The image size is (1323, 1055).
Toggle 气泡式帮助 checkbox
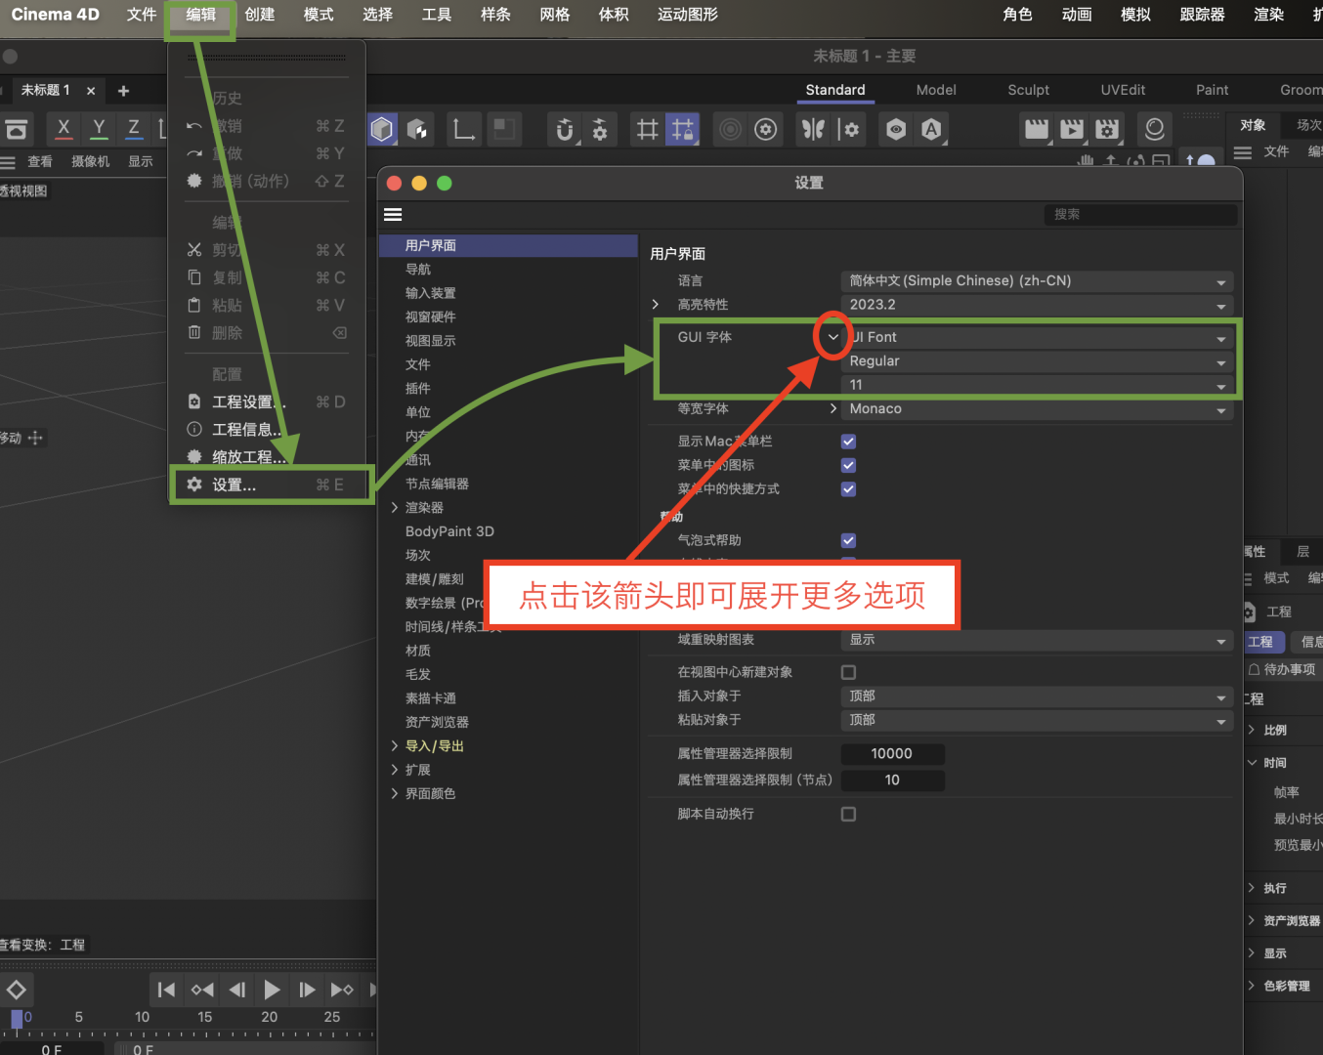(848, 540)
